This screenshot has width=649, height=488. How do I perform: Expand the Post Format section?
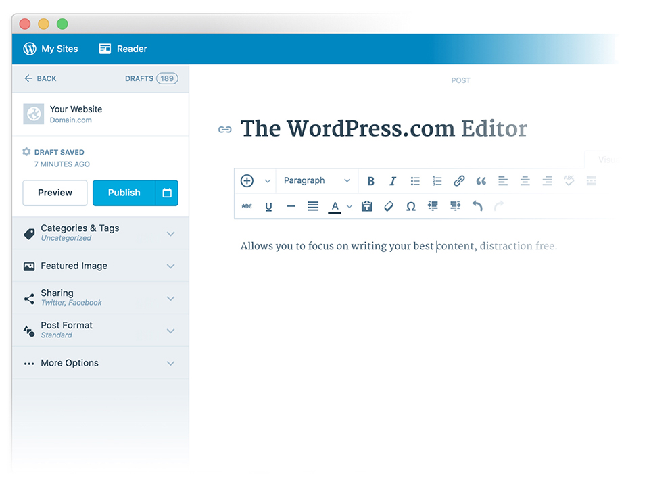click(x=101, y=331)
